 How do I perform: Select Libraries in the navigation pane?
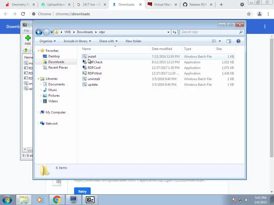click(49, 79)
